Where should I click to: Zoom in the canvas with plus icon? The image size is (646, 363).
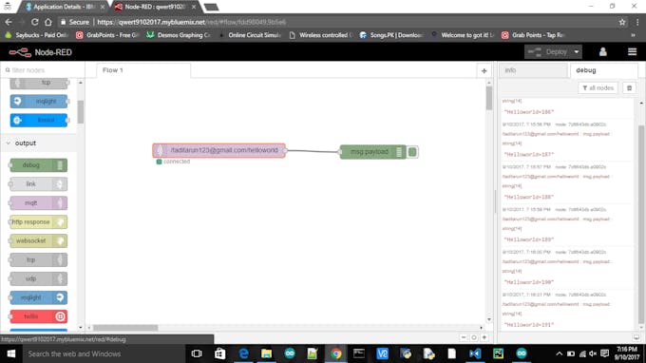(484, 337)
